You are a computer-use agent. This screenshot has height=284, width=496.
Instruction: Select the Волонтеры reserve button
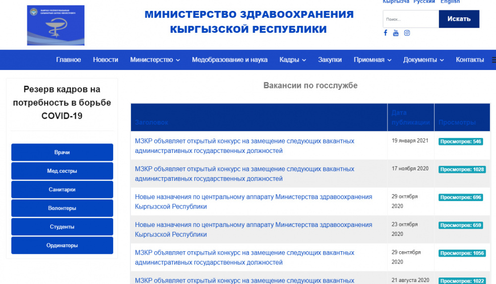[x=62, y=209]
